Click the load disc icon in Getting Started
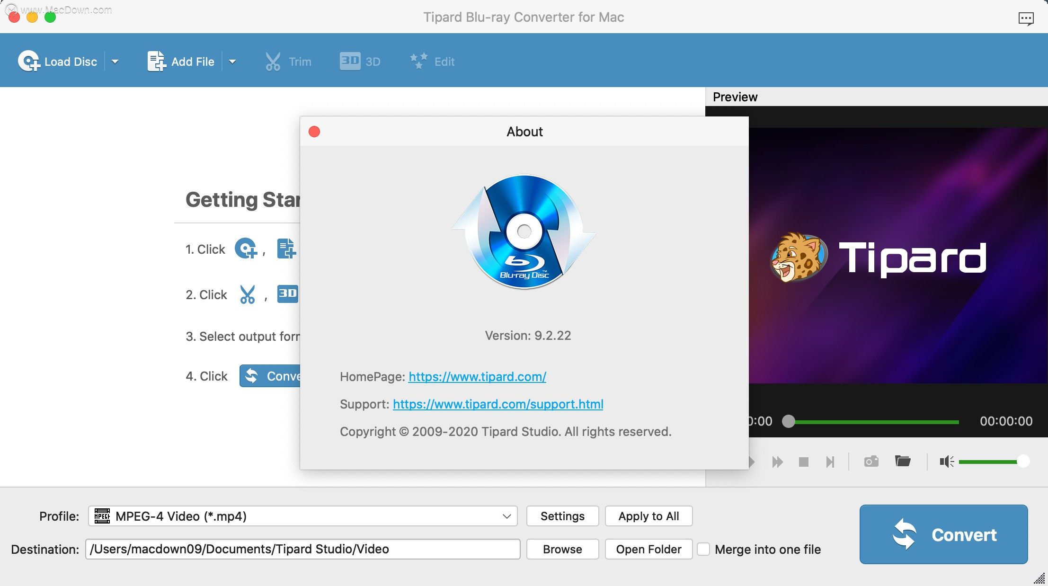1048x586 pixels. click(x=246, y=248)
